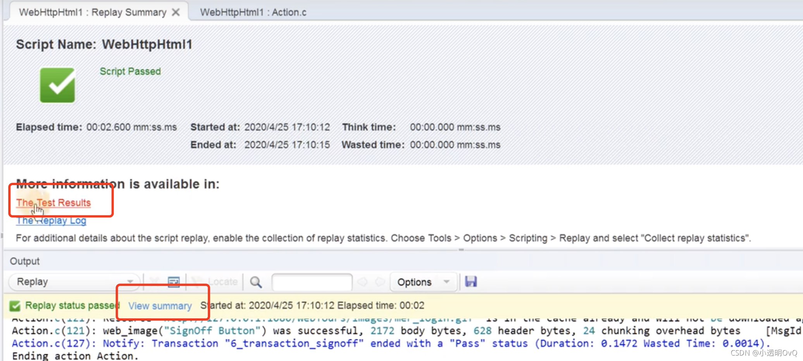The image size is (803, 361).
Task: Click the 'Replay status passed' text
Action: [x=72, y=306]
